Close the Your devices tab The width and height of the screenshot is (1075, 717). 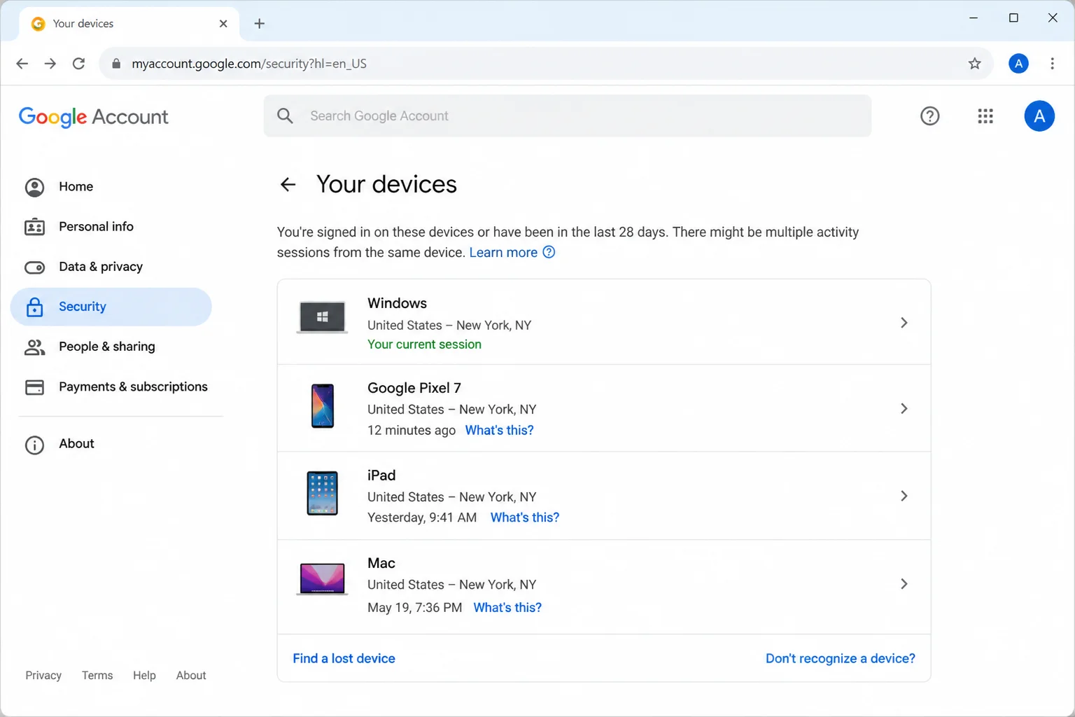pos(223,24)
